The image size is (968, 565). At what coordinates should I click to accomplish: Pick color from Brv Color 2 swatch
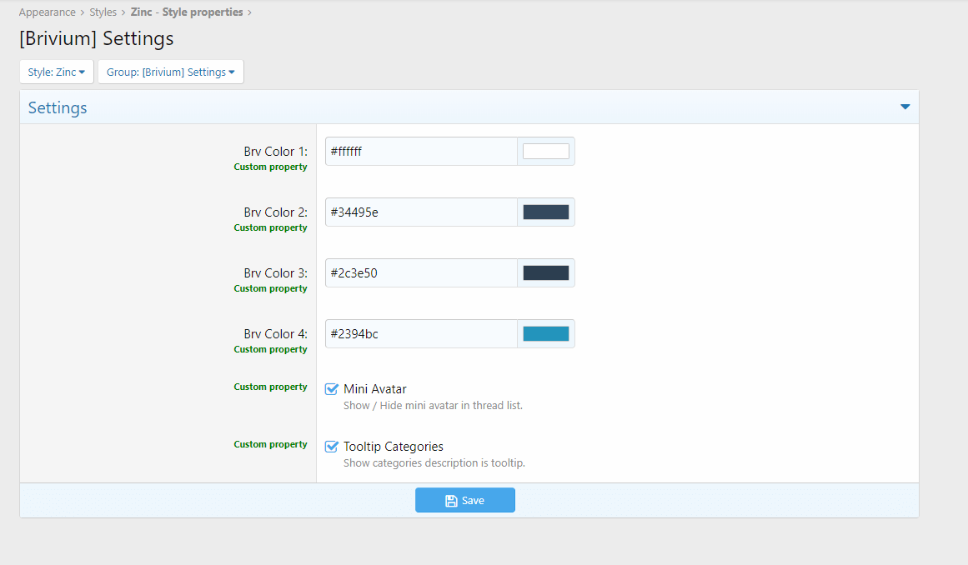(x=545, y=212)
